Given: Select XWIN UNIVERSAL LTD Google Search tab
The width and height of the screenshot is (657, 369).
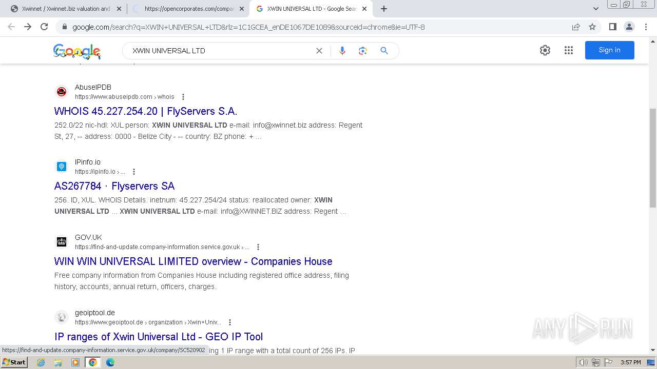Looking at the screenshot, I should point(311,9).
